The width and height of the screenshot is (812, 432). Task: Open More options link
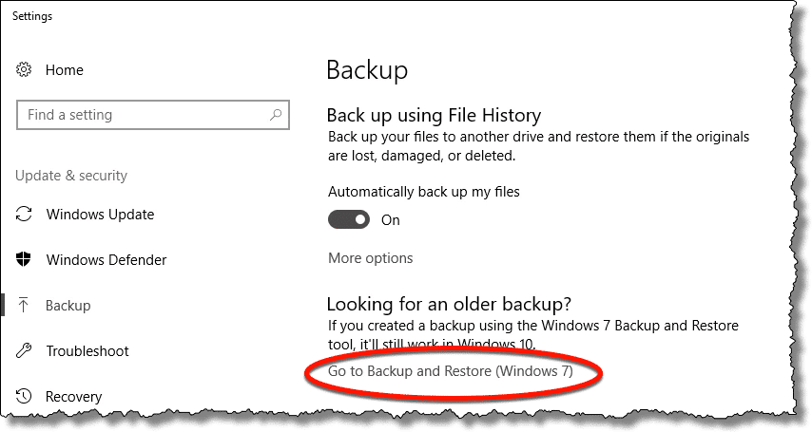pos(370,257)
